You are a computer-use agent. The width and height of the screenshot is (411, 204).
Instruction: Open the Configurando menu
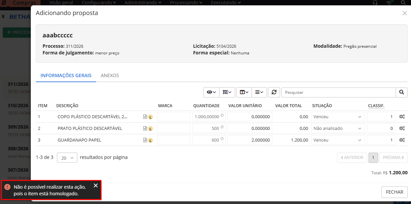click(99, 3)
